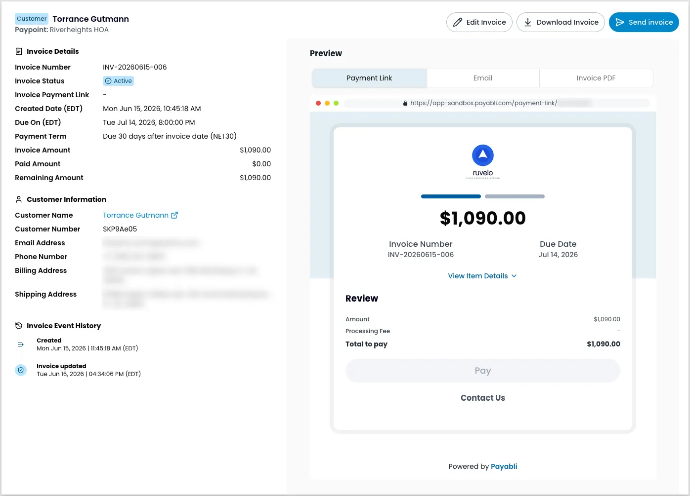Click the Created event timestamp
This screenshot has width=690, height=496.
[87, 348]
